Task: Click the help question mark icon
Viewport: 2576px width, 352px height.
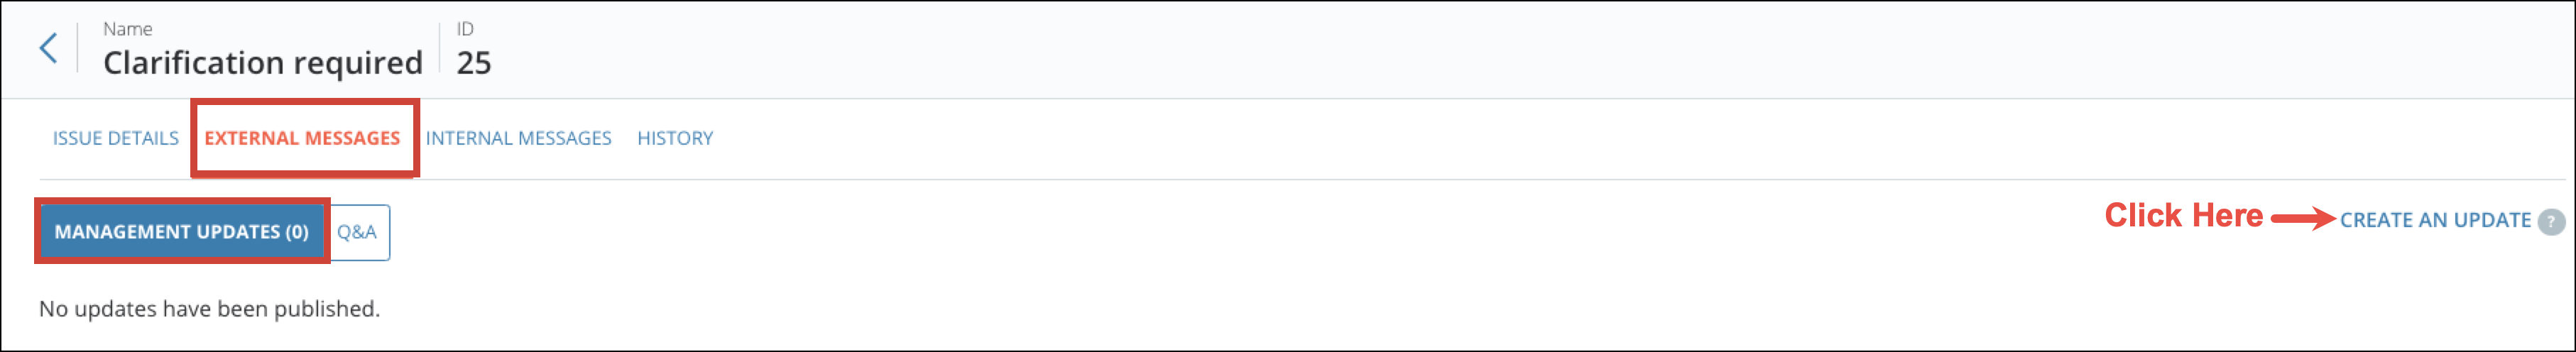Action: [2551, 221]
